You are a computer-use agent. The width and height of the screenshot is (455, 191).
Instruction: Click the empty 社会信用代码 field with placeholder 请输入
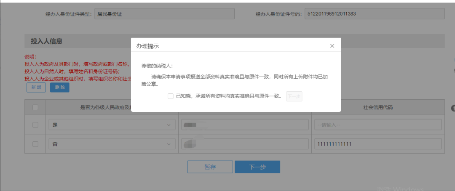click(377, 125)
